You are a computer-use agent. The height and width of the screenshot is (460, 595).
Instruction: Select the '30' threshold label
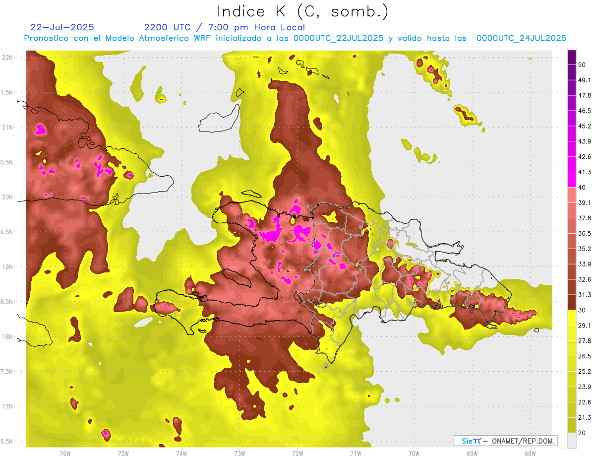tap(583, 310)
